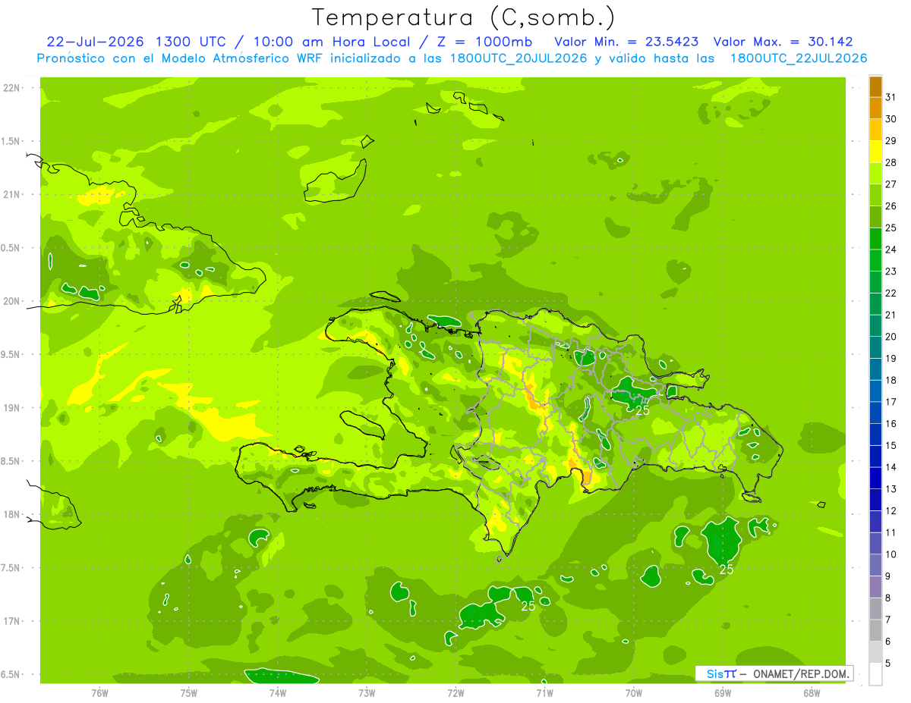
Task: Click the "73W" longitude axis label
Action: click(x=367, y=693)
